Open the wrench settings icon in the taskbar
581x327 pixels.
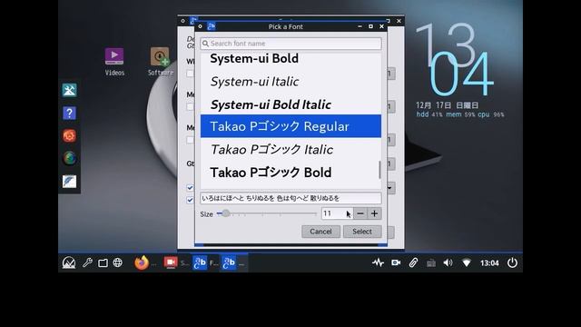pos(87,263)
